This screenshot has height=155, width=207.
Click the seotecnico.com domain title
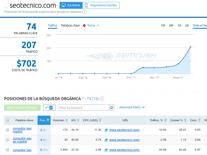[33, 5]
